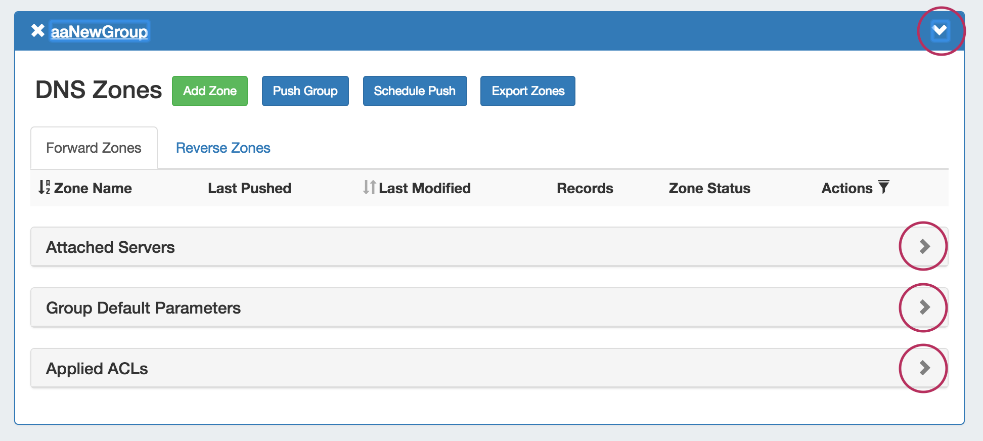Click the Zone Status column header
This screenshot has width=983, height=441.
[x=709, y=188]
